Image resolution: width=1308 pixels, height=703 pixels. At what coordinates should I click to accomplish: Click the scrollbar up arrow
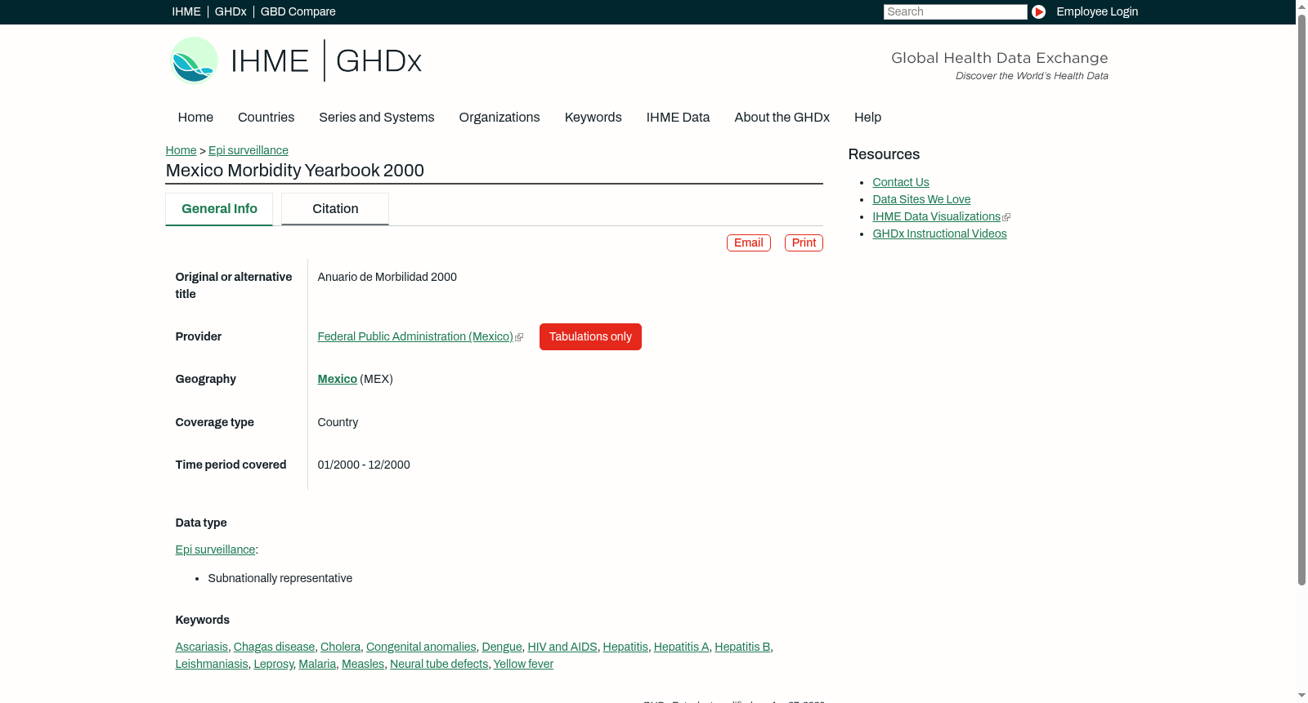[x=1301, y=6]
